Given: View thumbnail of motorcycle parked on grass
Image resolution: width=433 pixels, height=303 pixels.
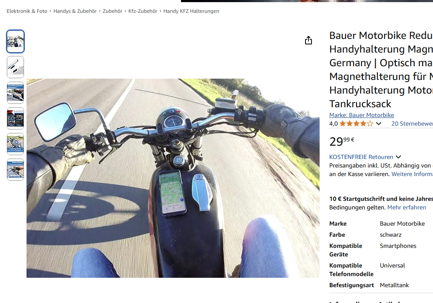Looking at the screenshot, I should click(x=15, y=144).
